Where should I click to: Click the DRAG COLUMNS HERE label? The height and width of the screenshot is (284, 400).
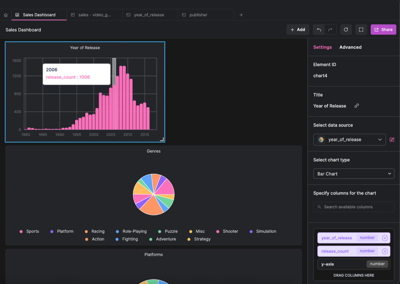pos(354,275)
